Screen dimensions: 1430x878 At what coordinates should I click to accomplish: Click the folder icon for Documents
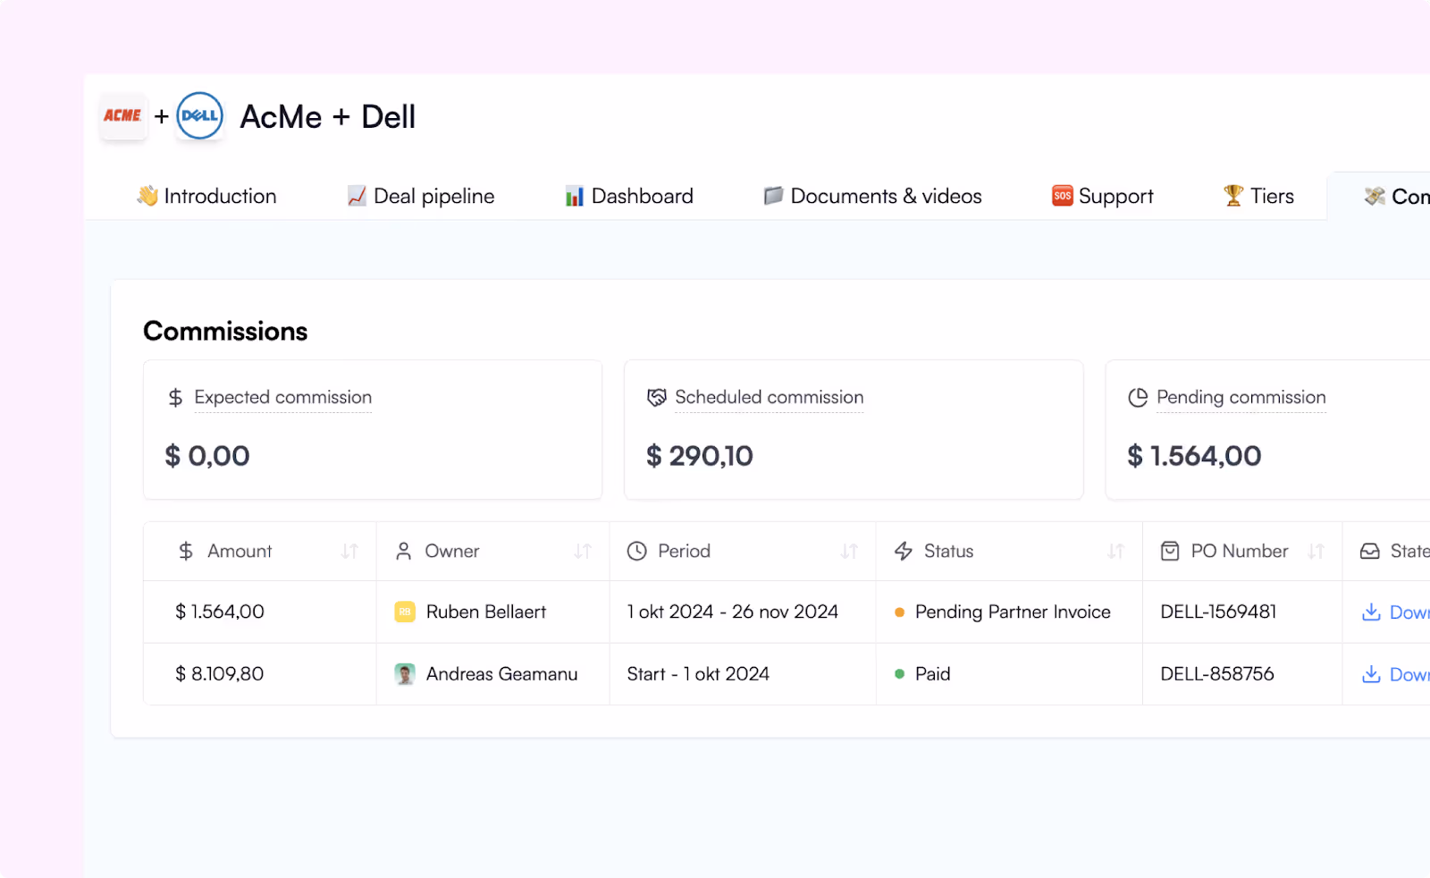(x=773, y=196)
